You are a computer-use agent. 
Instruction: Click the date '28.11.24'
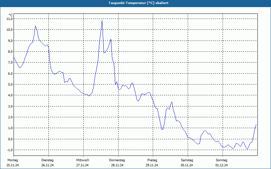[117, 165]
